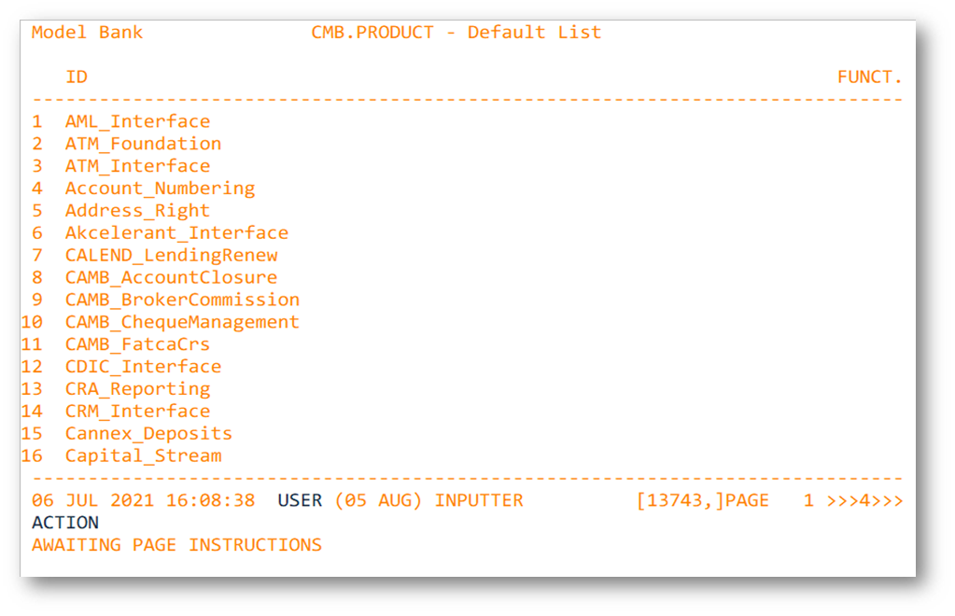Click the FUNCT. column header
The image size is (955, 616).
click(x=869, y=77)
